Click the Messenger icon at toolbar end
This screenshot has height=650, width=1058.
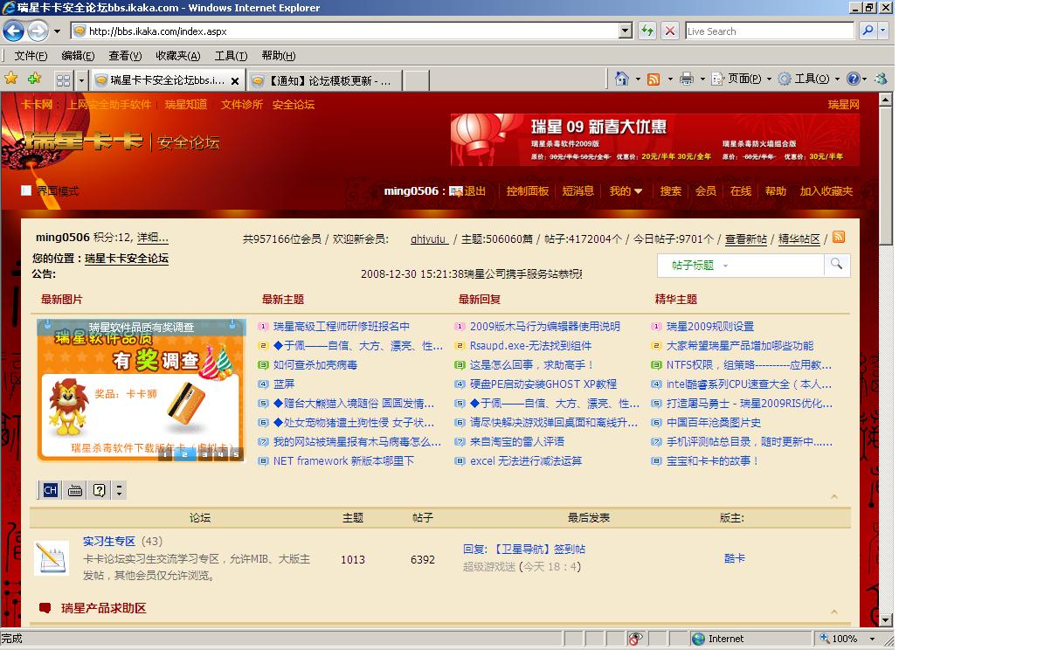tap(879, 79)
